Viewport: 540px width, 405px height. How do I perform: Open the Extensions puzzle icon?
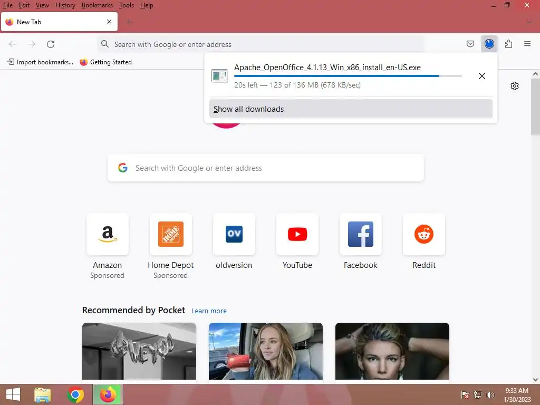click(508, 44)
